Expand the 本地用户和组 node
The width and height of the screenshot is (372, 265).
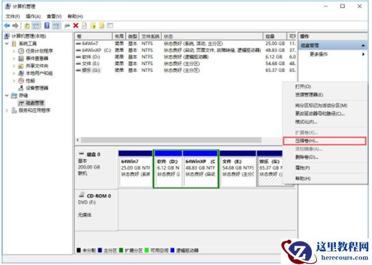point(14,73)
